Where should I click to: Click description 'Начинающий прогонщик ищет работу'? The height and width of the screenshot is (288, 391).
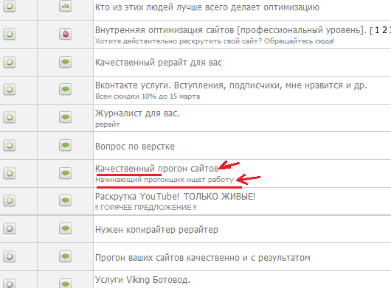[x=165, y=180]
